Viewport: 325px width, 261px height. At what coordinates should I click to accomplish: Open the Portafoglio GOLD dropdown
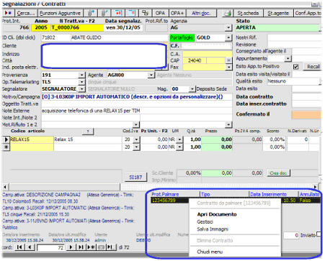[228, 37]
